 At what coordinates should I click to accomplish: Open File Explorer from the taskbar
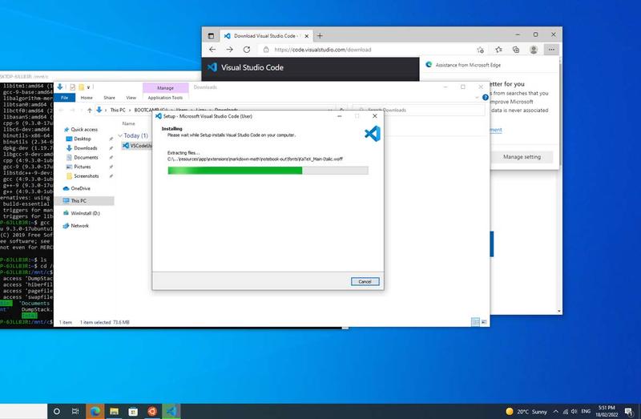point(114,411)
